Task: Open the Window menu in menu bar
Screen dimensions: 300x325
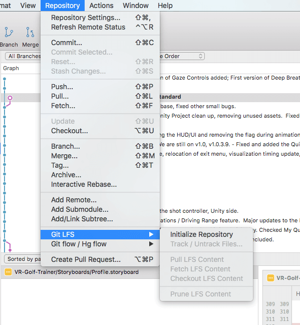Action: coord(136,6)
